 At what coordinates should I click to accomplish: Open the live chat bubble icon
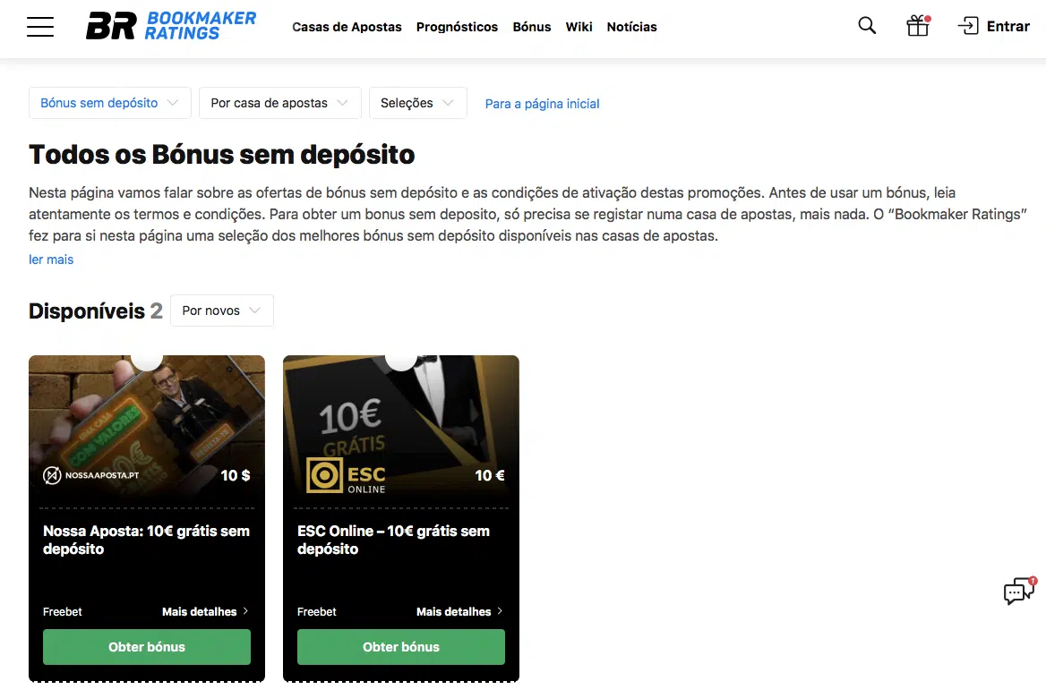(x=1019, y=591)
